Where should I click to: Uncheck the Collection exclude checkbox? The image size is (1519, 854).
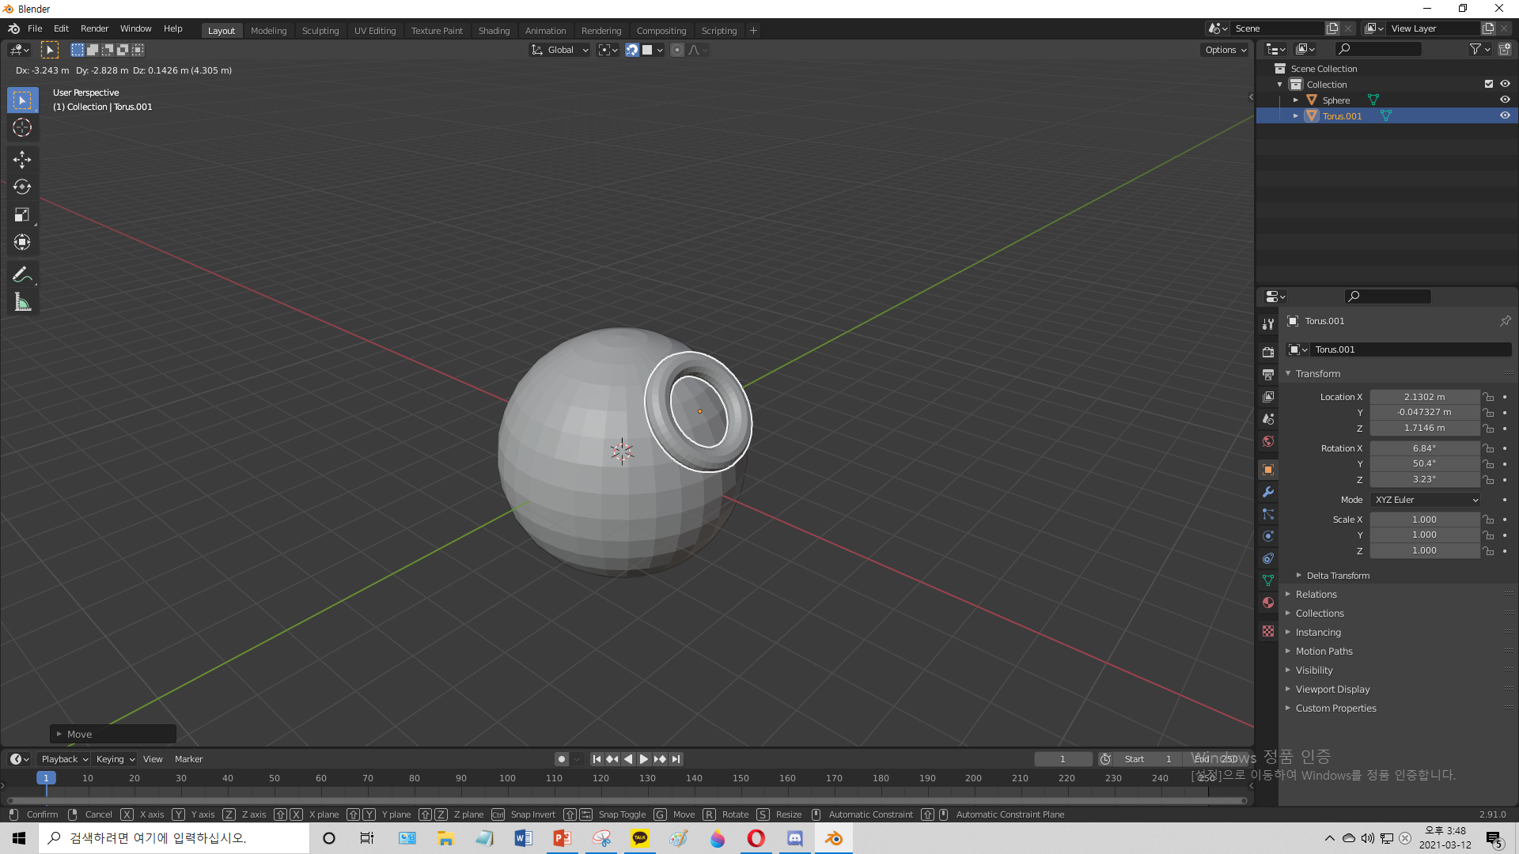(x=1488, y=84)
